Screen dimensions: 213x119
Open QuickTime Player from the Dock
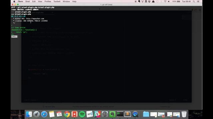click(x=135, y=114)
